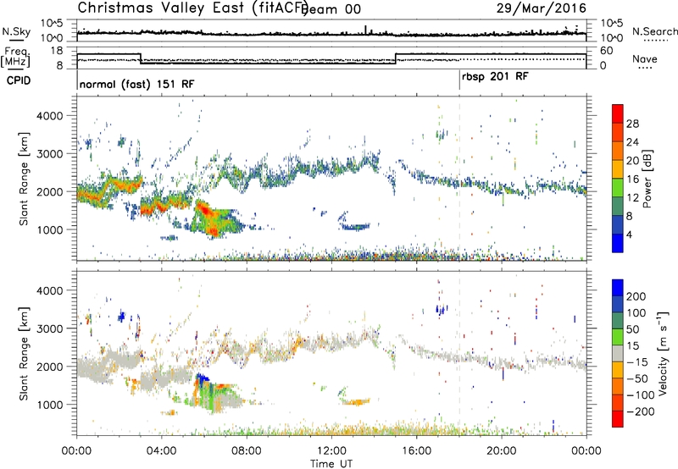Click the Nave legend label
This screenshot has width=678, height=469.
point(645,58)
